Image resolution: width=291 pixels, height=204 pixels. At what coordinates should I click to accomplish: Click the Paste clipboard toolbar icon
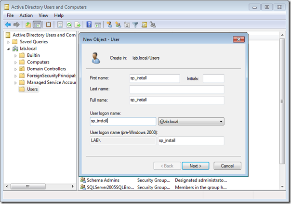[49, 25]
